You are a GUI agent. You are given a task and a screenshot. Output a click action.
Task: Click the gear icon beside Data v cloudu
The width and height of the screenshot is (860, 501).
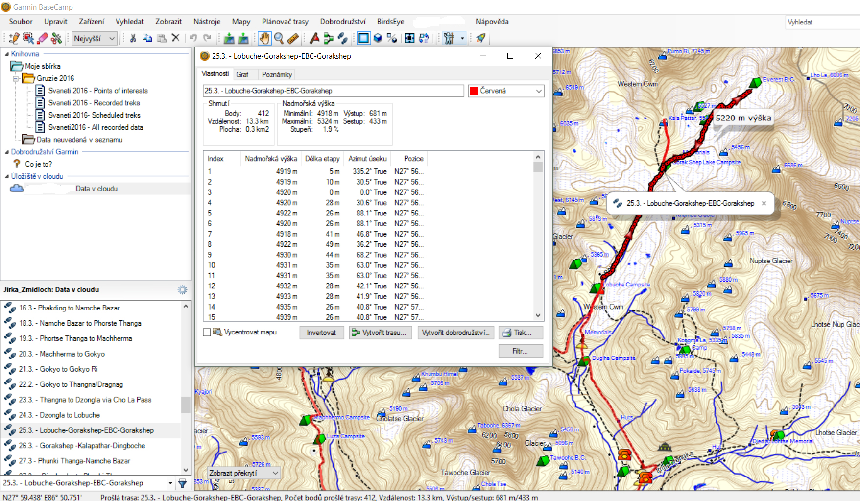(x=183, y=289)
